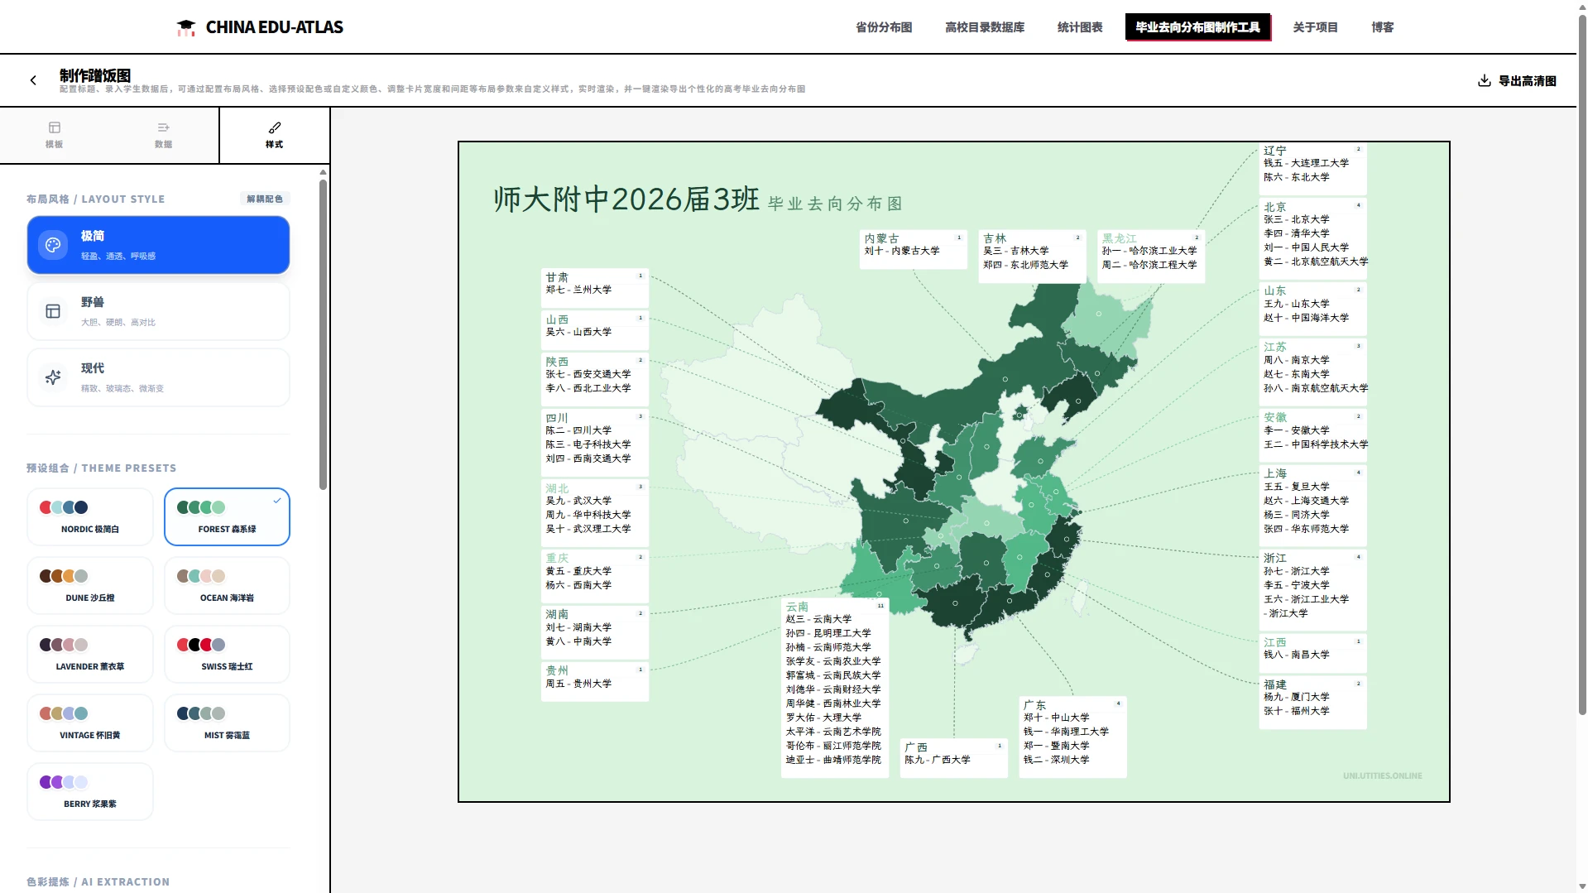Click the 江苏 province card heading
The width and height of the screenshot is (1588, 893).
tap(1275, 347)
